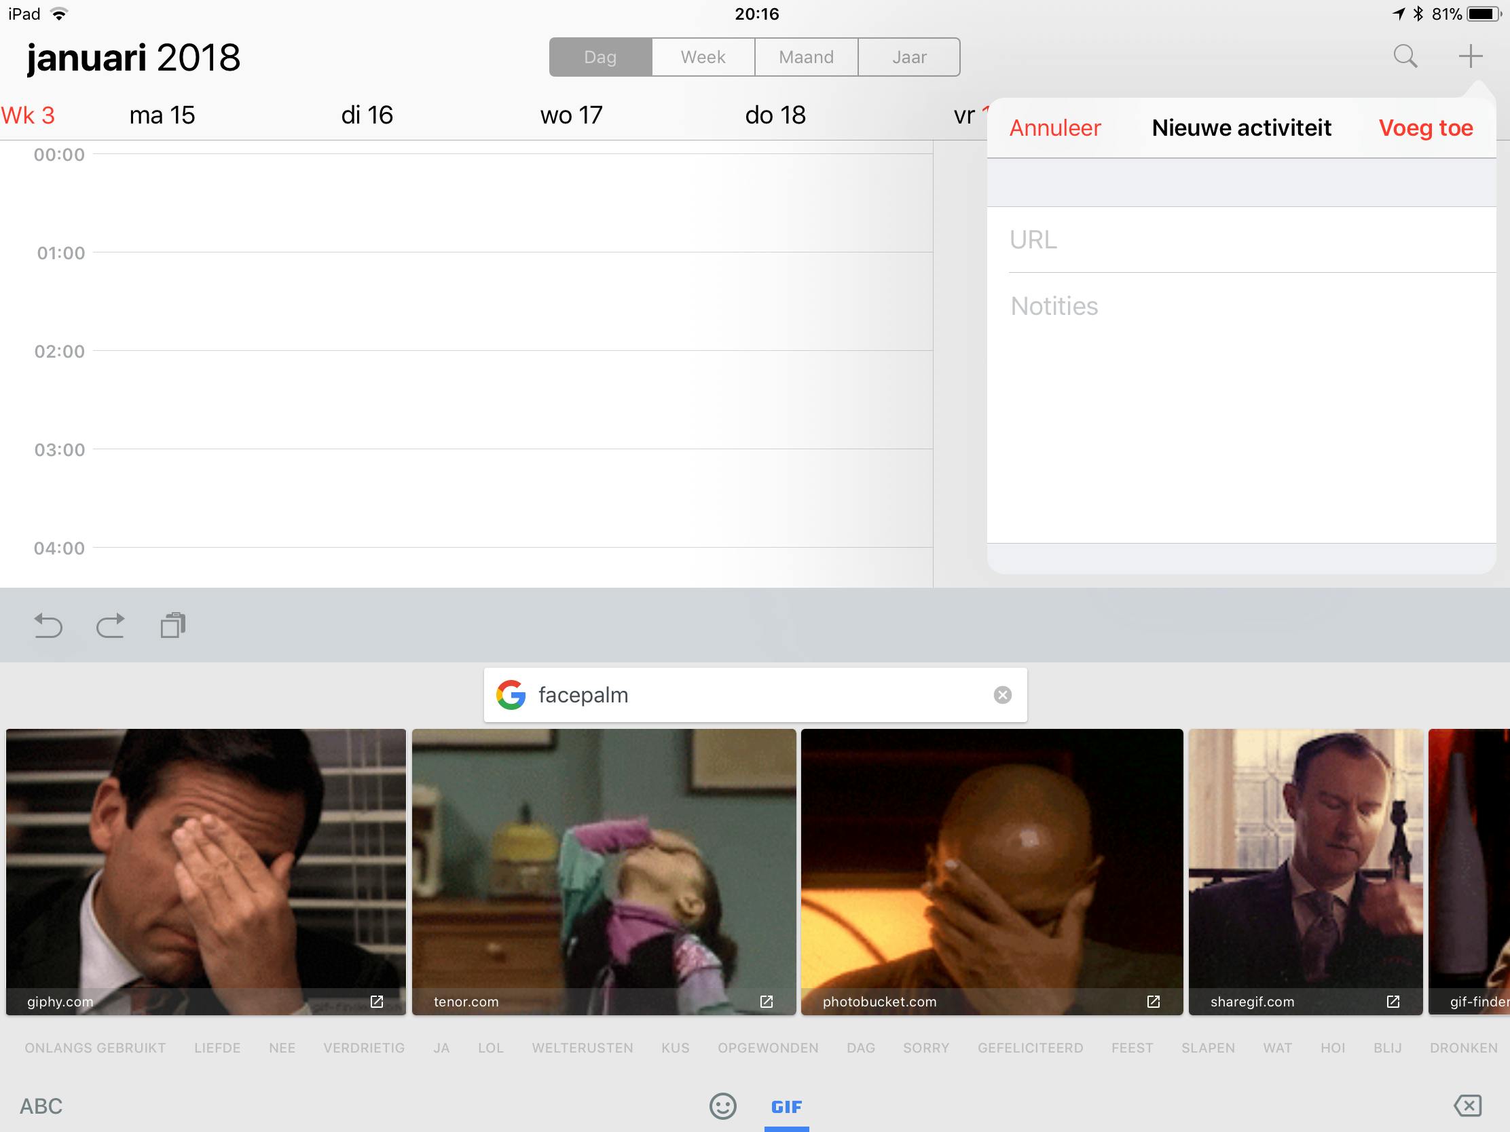Tap the januari 2018 title
The image size is (1510, 1132).
[134, 57]
